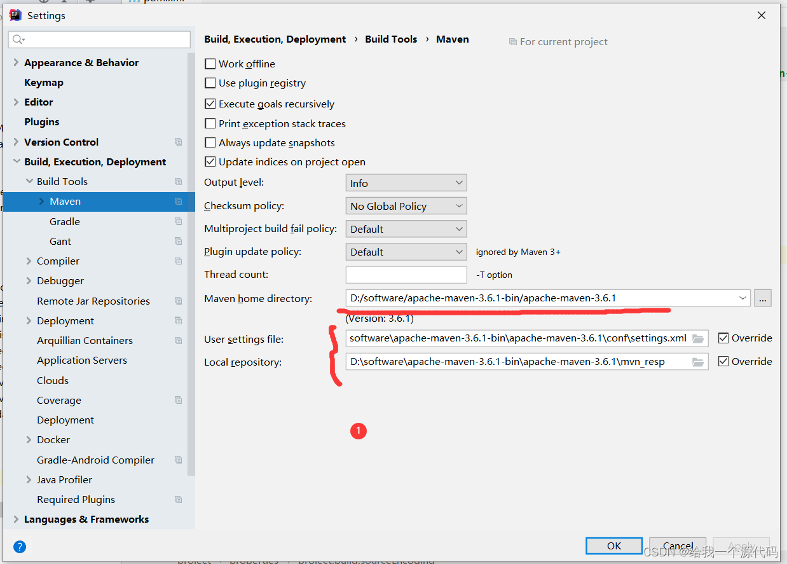Open Application Servers settings
The image size is (787, 564).
point(82,360)
